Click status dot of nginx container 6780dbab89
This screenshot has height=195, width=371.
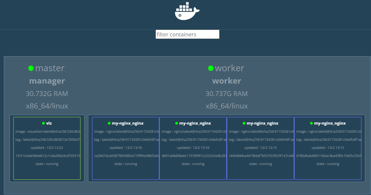(x=311, y=123)
